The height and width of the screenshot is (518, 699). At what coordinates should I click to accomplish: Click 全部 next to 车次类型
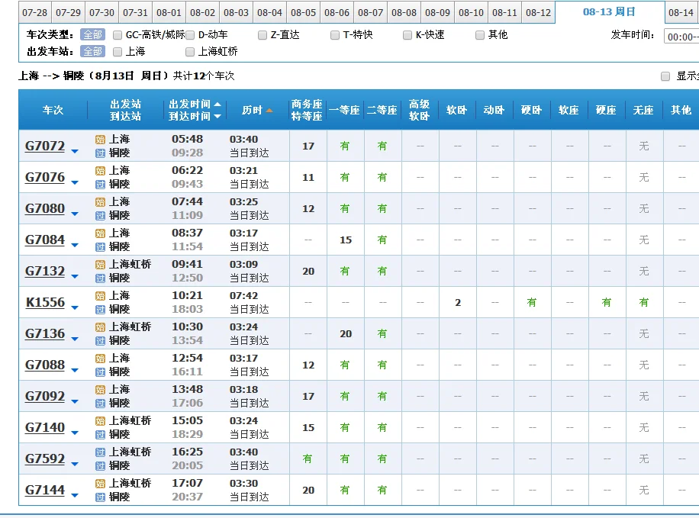tap(92, 34)
